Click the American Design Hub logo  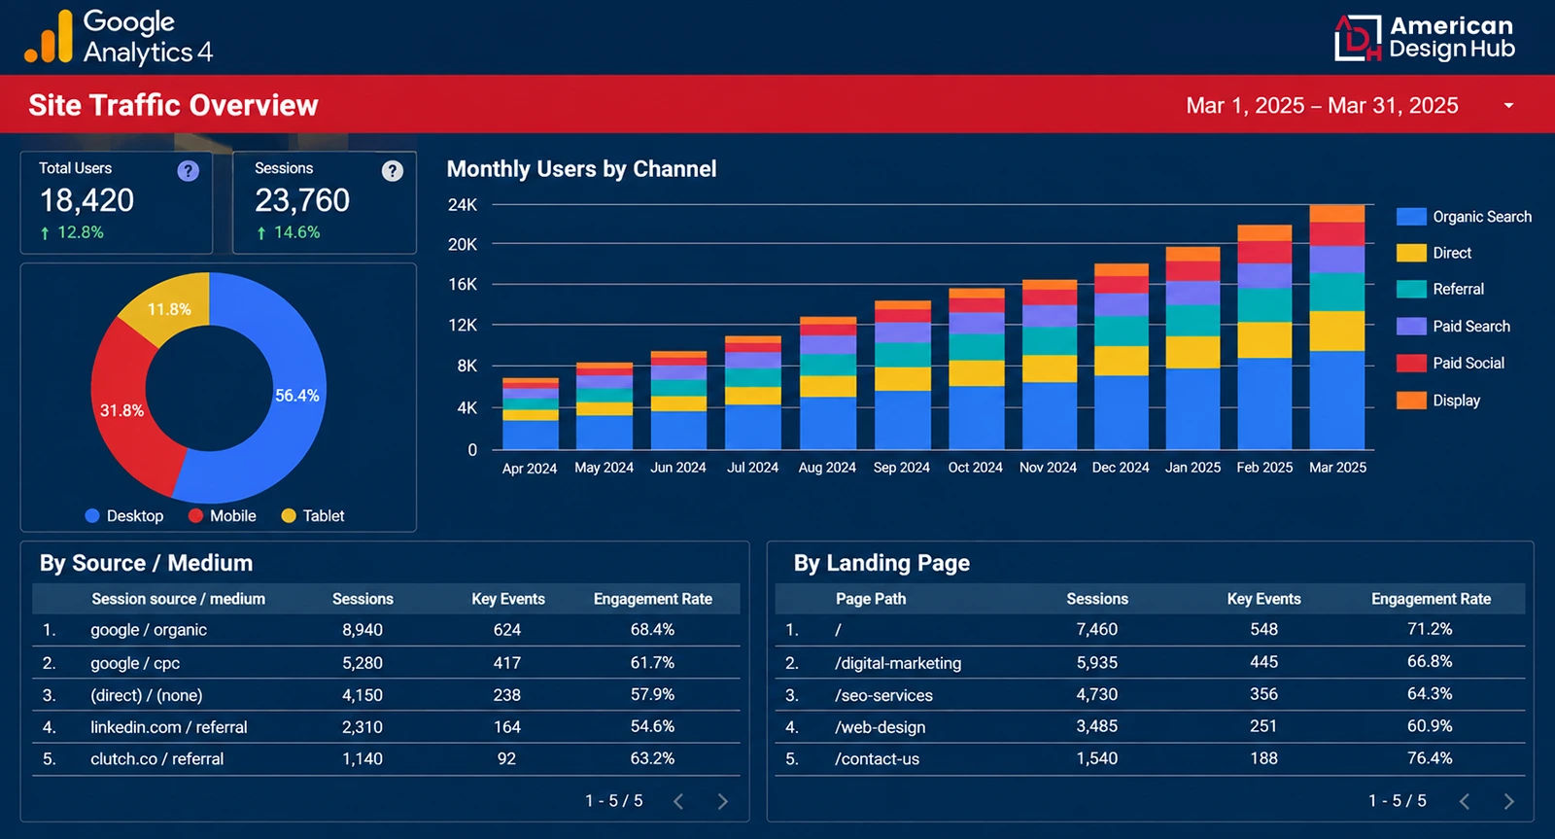(x=1425, y=38)
